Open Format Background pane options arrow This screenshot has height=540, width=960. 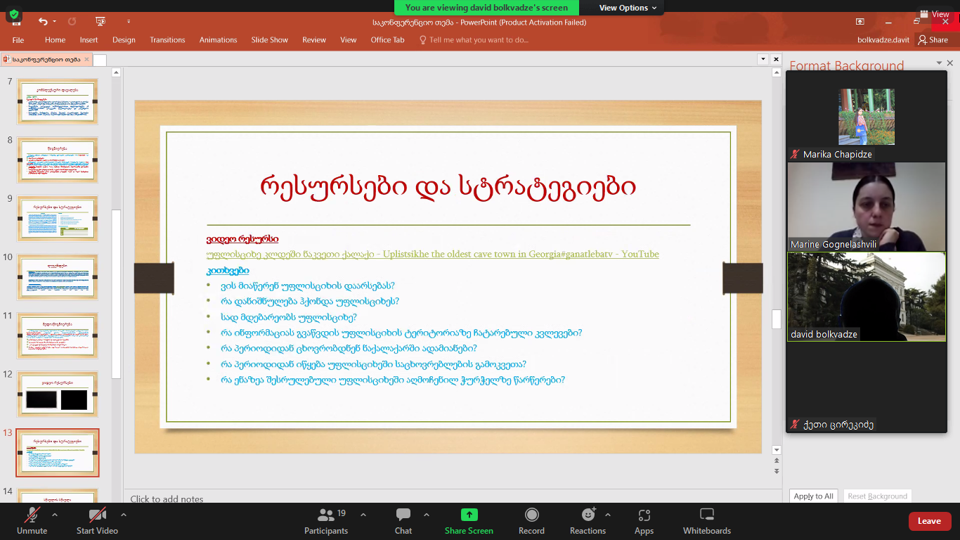939,63
